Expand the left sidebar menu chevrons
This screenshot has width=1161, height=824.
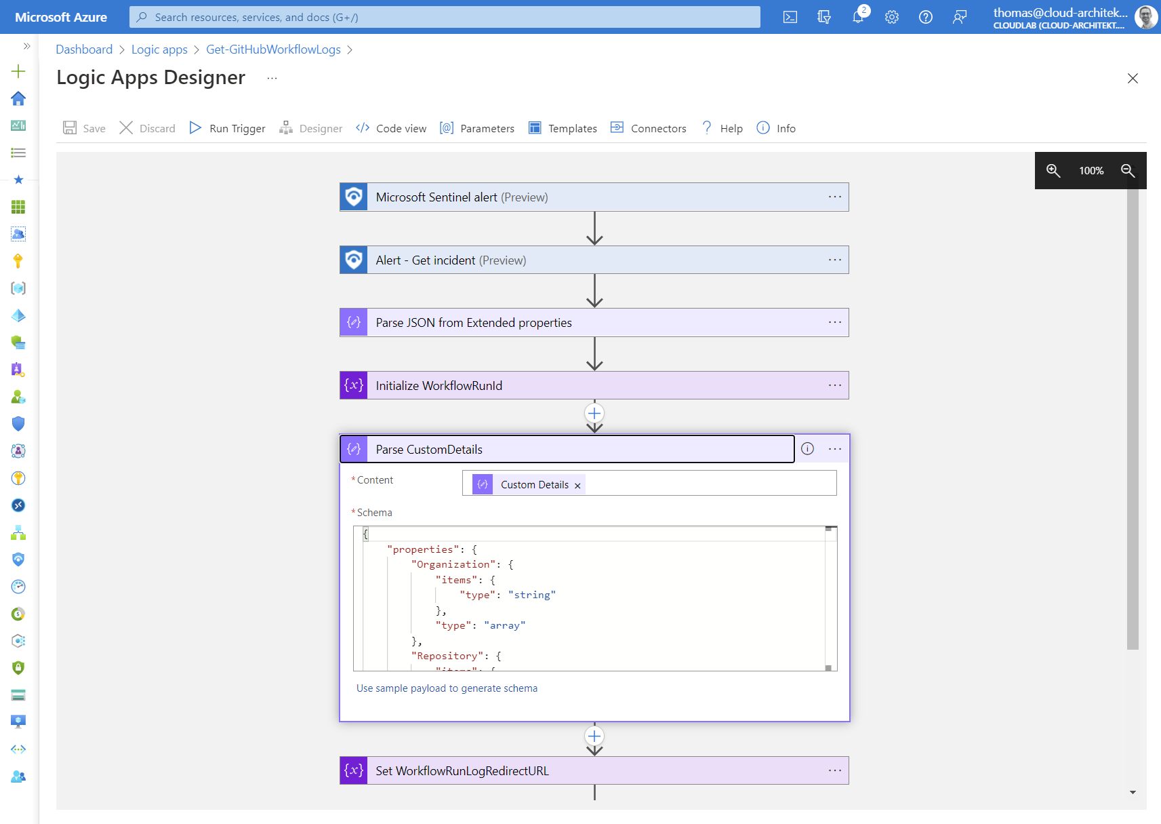coord(27,46)
